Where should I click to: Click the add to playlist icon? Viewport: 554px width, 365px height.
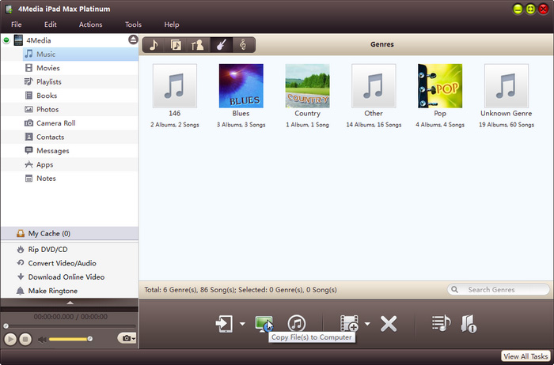click(x=441, y=323)
